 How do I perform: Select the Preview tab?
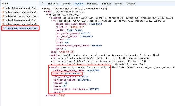point(79,4)
